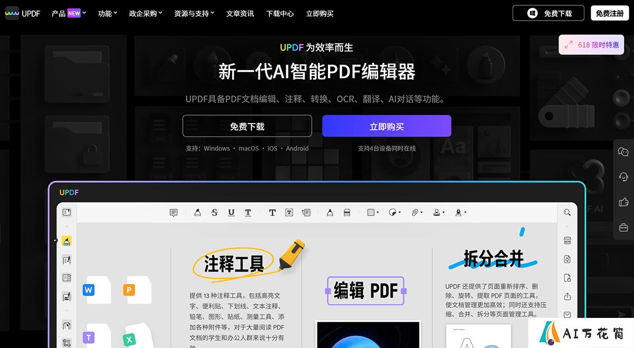Pick the plain text comment tool

[272, 212]
